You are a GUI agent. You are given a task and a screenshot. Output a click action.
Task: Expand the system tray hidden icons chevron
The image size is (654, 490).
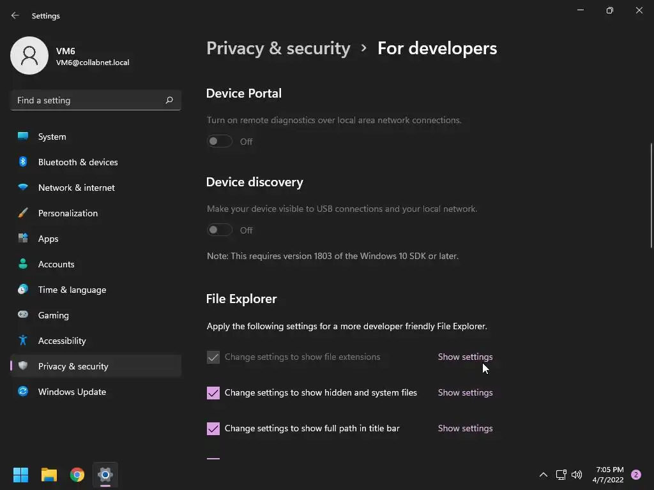coord(544,475)
